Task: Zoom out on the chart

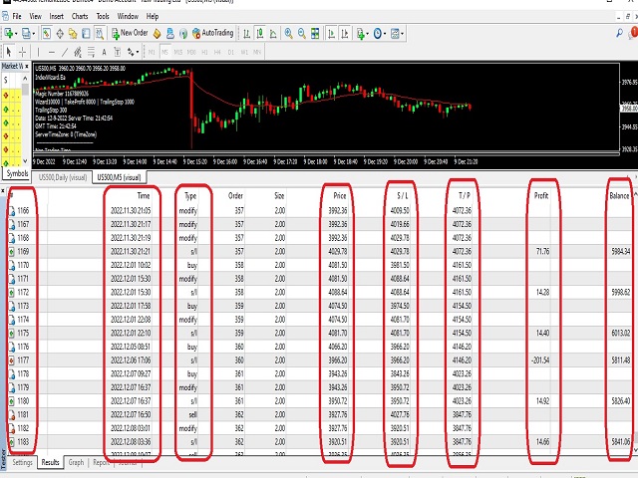Action: coord(301,33)
